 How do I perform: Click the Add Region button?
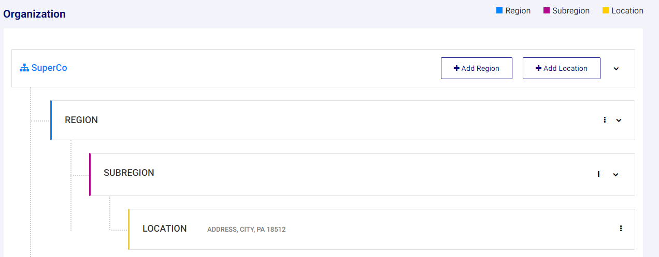(477, 68)
